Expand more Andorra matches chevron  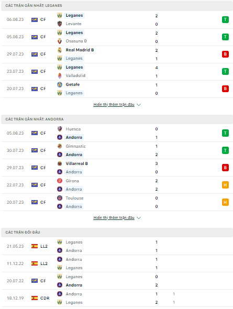pyautogui.click(x=139, y=218)
